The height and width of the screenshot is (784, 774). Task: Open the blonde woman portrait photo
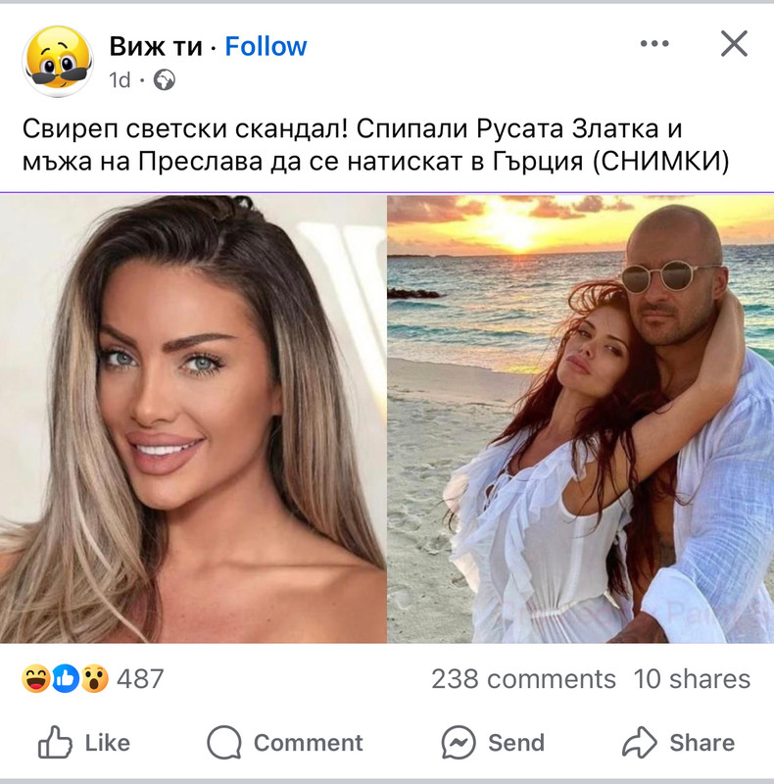193,419
